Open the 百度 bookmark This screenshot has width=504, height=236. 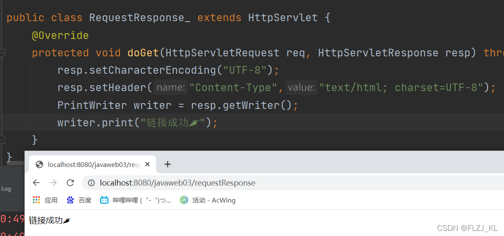click(x=79, y=200)
